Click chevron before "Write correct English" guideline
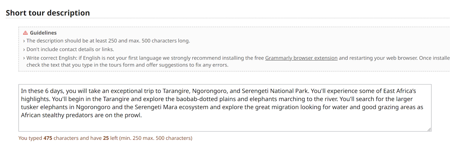The image size is (450, 153). point(24,58)
